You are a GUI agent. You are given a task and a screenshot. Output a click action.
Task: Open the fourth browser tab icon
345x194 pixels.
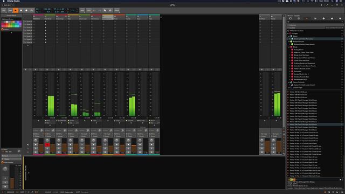315,18
